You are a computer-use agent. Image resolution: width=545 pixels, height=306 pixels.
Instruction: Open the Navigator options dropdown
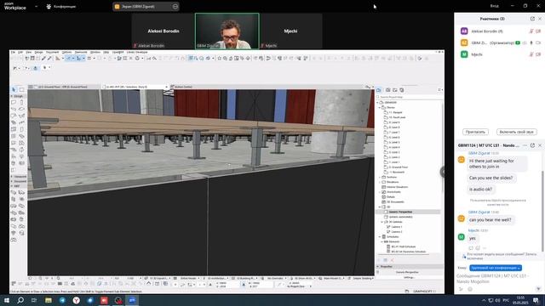coord(439,90)
